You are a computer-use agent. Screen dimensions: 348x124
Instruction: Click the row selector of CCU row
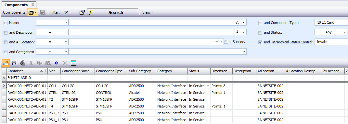(x=4, y=86)
